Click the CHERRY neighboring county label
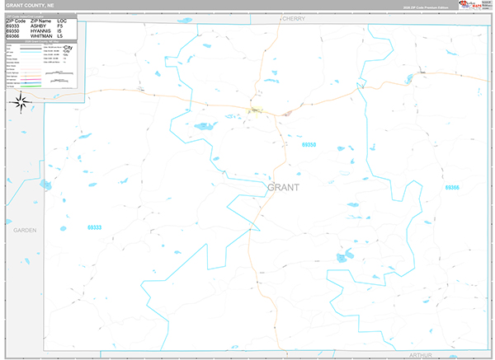Image resolution: width=495 pixels, height=360 pixels. click(x=293, y=17)
